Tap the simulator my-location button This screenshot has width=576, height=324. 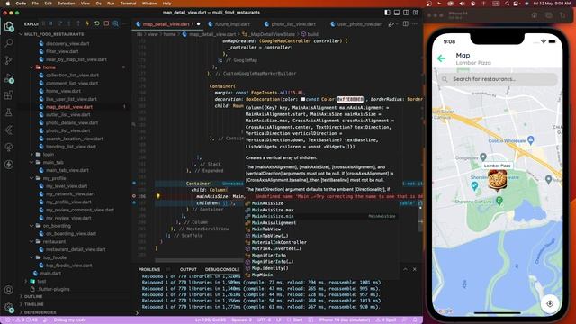(x=550, y=304)
